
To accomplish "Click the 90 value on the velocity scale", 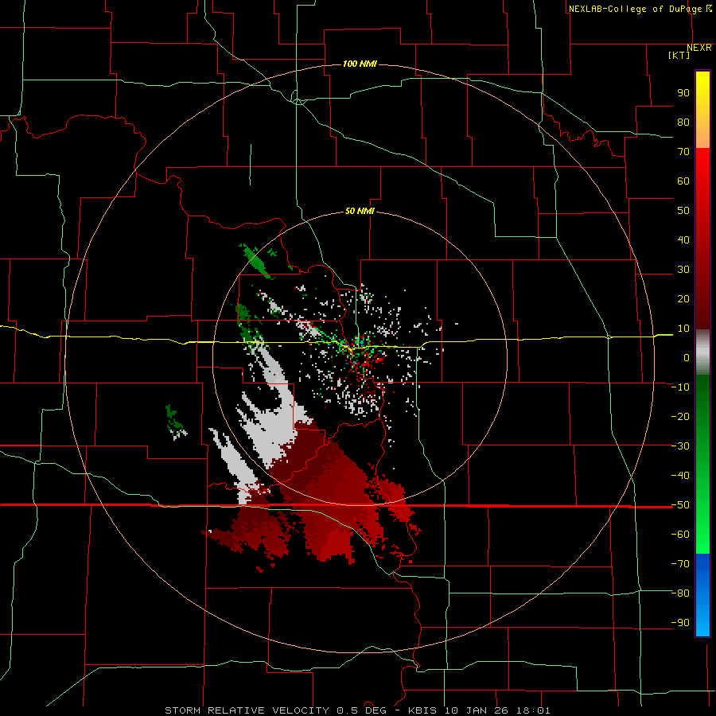I will (x=683, y=93).
